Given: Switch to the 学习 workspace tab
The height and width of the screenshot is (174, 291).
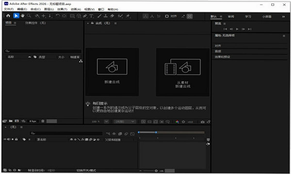Looking at the screenshot, I should 248,16.
